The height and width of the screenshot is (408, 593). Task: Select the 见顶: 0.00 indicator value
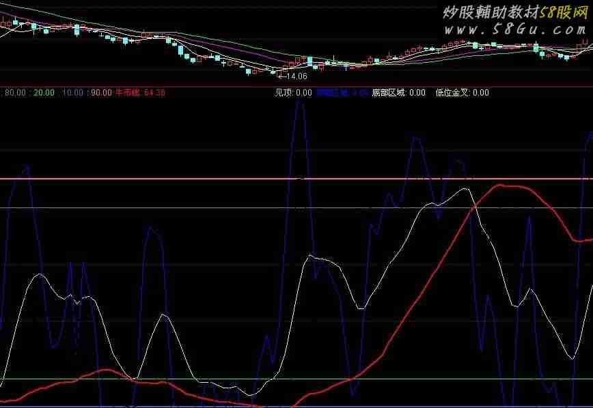pyautogui.click(x=294, y=93)
